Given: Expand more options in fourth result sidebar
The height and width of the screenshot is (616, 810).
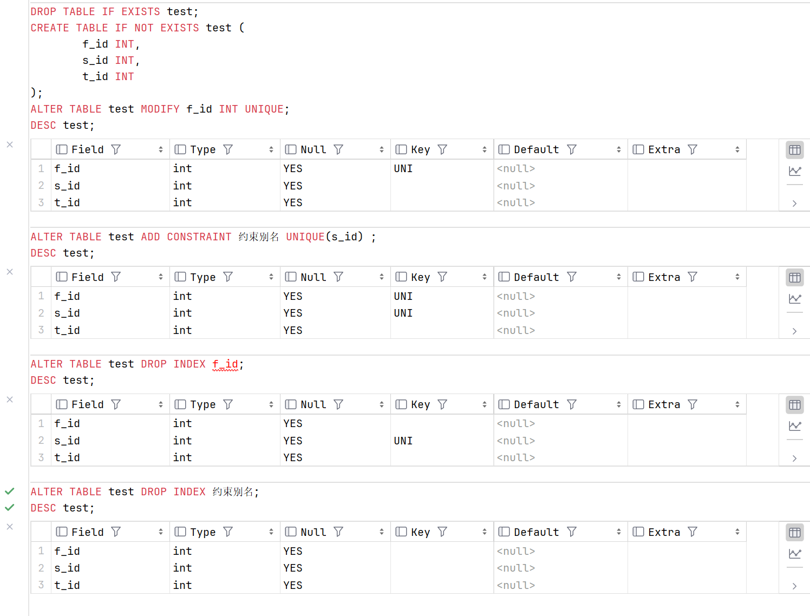Looking at the screenshot, I should (x=795, y=586).
